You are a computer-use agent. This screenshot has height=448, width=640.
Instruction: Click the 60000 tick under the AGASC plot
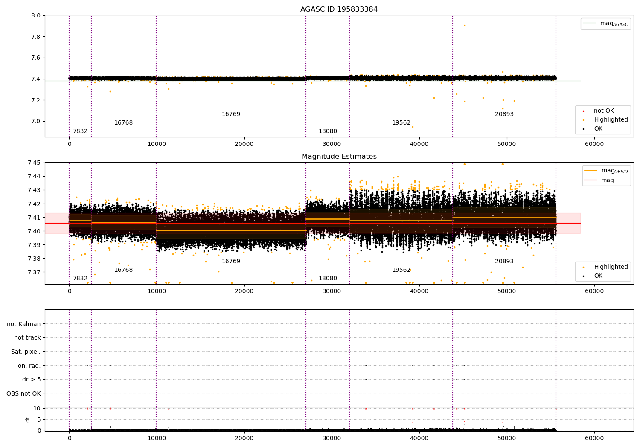tap(594, 144)
